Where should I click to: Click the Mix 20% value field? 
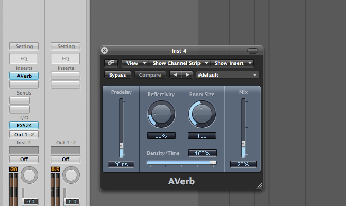tap(243, 164)
